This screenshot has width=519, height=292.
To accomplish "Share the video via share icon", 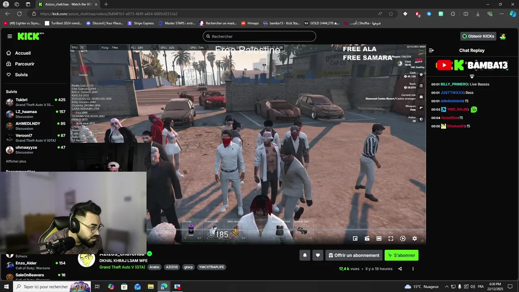I will click(400, 269).
